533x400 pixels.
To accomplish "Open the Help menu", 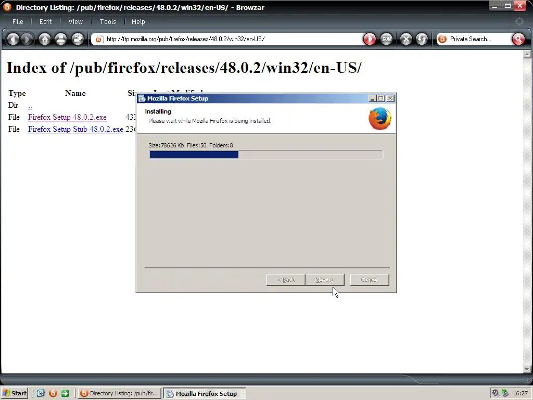I will tap(138, 21).
